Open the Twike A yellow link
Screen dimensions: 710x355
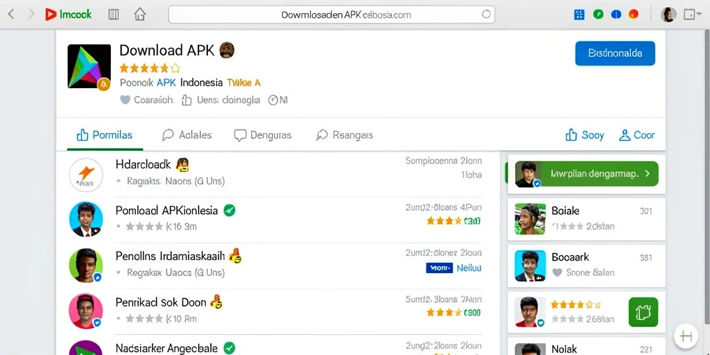[x=243, y=83]
